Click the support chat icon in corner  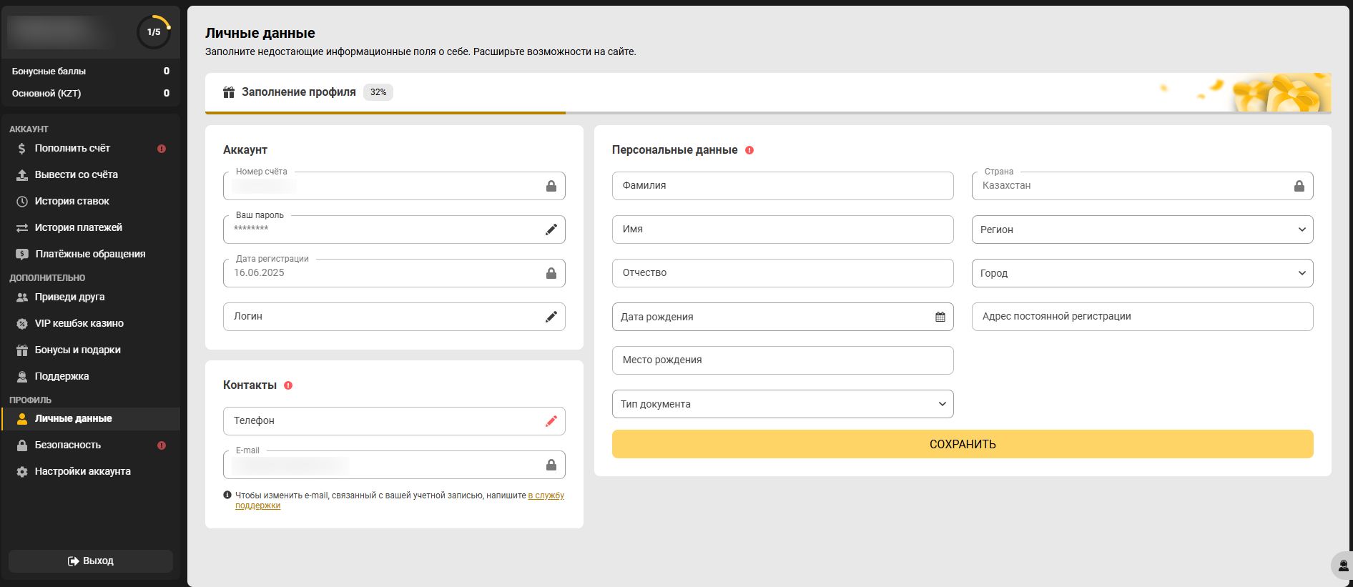click(1342, 566)
